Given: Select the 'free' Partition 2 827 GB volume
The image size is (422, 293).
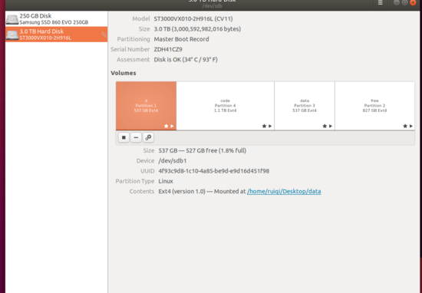Looking at the screenshot, I should (x=374, y=106).
